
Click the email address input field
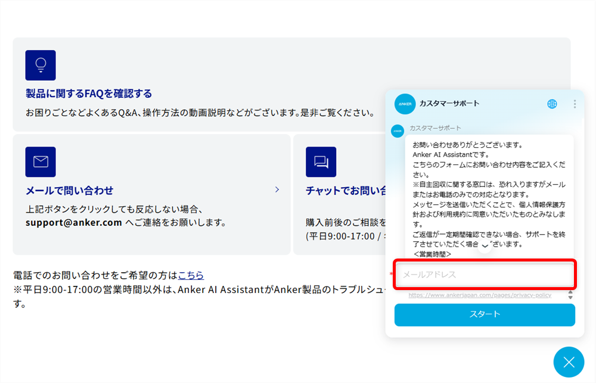485,275
